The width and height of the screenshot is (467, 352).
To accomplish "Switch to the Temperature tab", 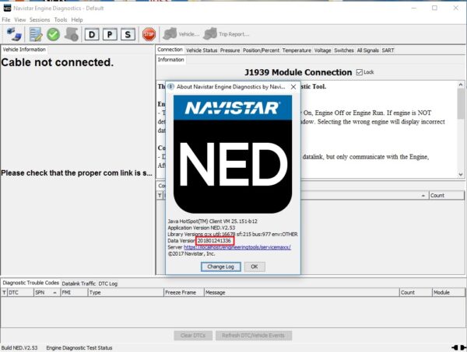I will coord(297,51).
